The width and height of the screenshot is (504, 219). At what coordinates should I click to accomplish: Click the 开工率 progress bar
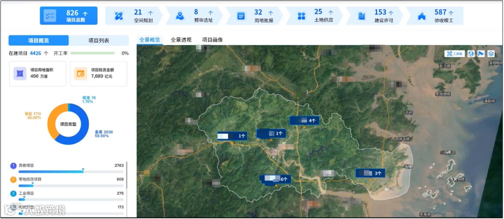(92, 53)
